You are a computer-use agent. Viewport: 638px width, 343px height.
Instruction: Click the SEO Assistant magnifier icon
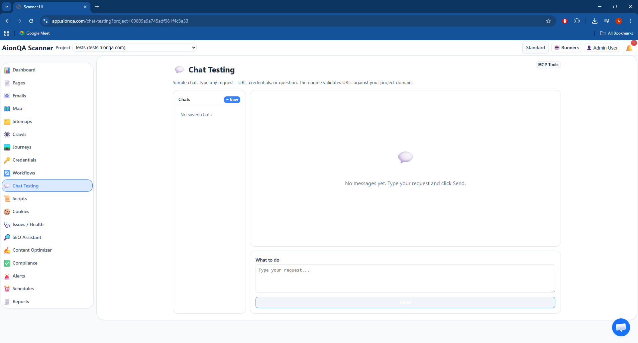click(x=7, y=238)
